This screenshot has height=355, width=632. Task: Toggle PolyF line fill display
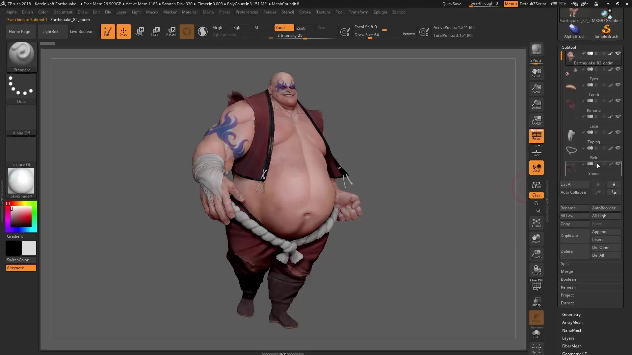coord(536,285)
